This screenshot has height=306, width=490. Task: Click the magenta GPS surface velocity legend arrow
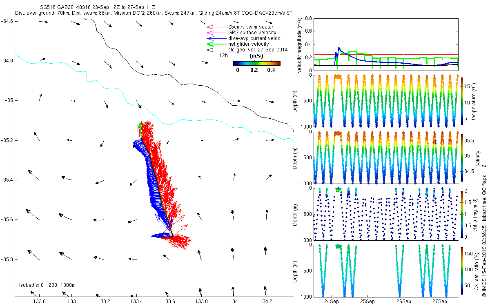[x=216, y=33]
